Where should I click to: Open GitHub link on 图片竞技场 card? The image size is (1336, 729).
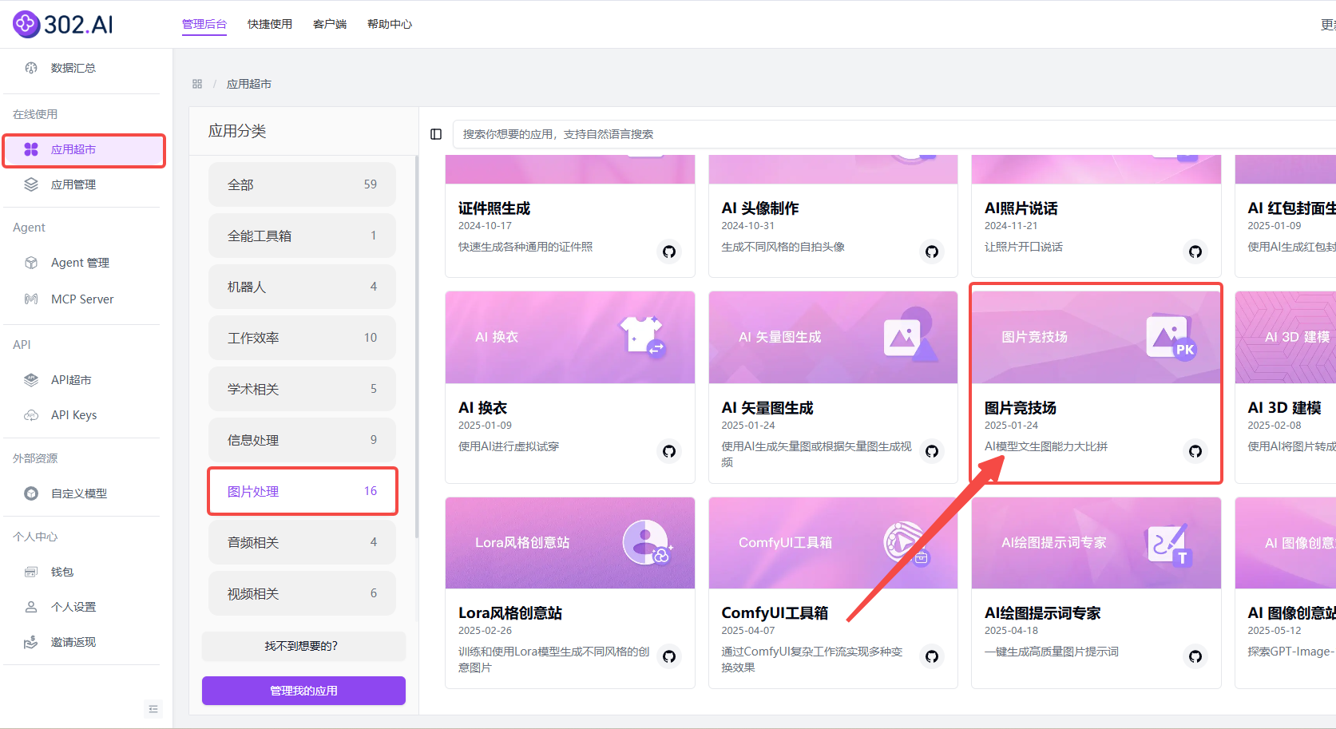point(1195,451)
